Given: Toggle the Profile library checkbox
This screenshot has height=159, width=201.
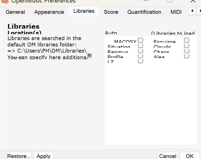Looking at the screenshot, I should tap(140, 56).
